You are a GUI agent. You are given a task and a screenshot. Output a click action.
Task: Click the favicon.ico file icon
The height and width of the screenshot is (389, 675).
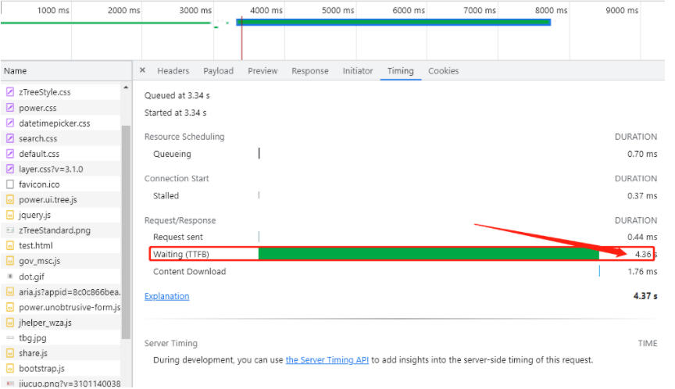pyautogui.click(x=10, y=184)
